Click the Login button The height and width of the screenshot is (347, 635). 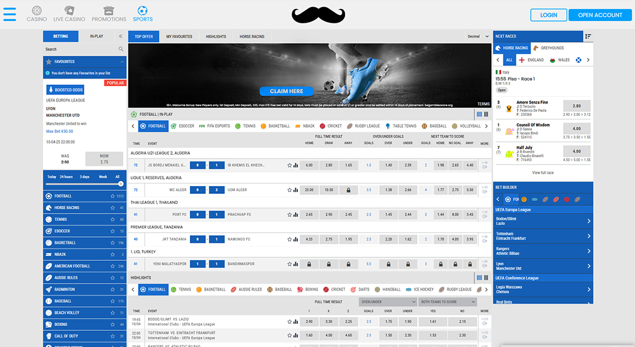click(549, 15)
